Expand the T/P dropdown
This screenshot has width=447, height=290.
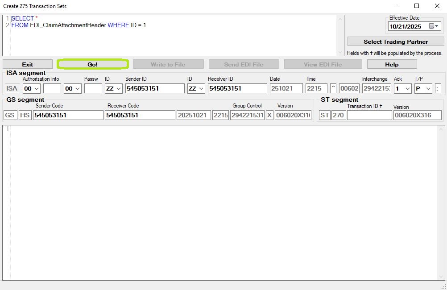point(428,89)
